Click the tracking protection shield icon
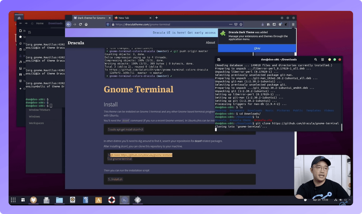The image size is (362, 214). (108, 24)
